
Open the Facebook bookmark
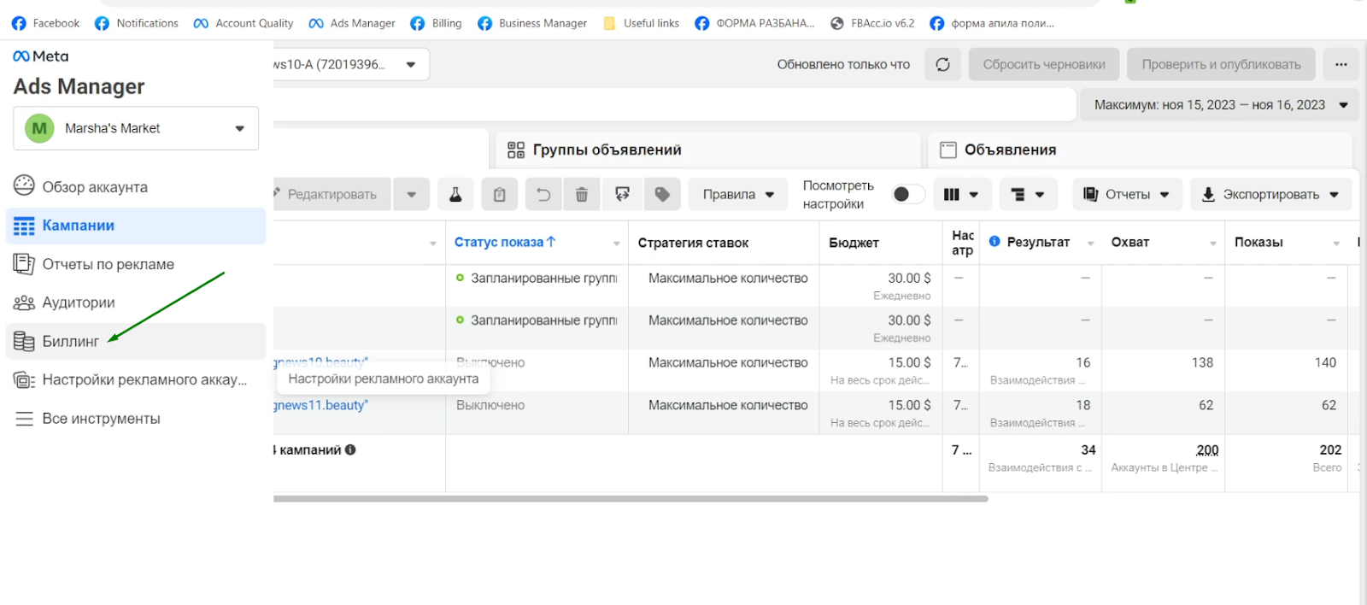(45, 23)
